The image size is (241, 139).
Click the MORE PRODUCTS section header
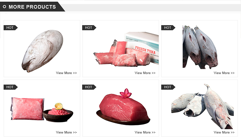pos(32,7)
